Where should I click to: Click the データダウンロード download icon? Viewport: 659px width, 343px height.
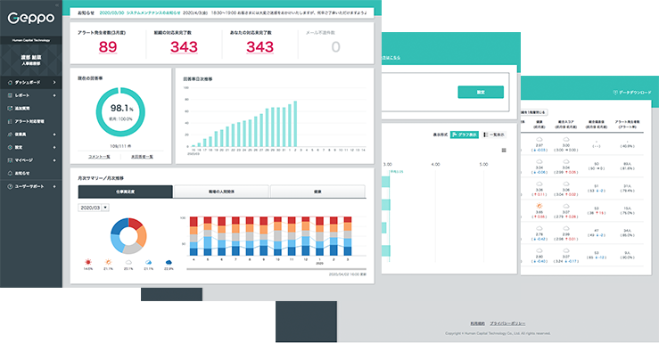point(615,93)
